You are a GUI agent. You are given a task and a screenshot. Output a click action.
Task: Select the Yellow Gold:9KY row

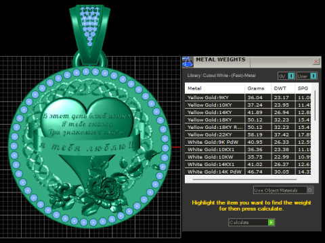click(x=248, y=97)
